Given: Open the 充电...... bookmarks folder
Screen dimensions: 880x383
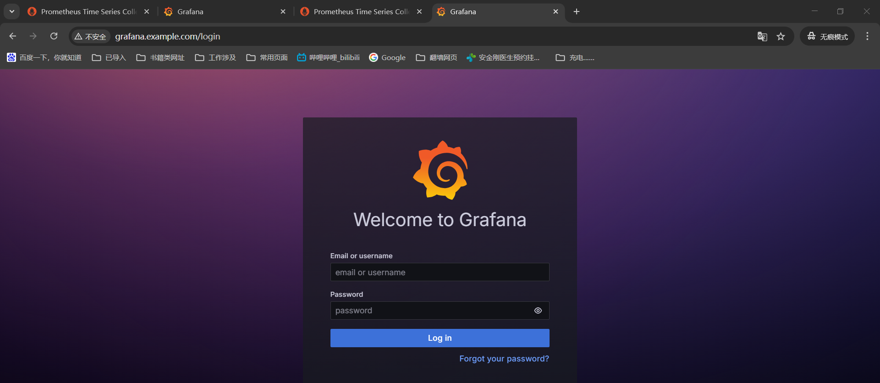Looking at the screenshot, I should click(575, 57).
